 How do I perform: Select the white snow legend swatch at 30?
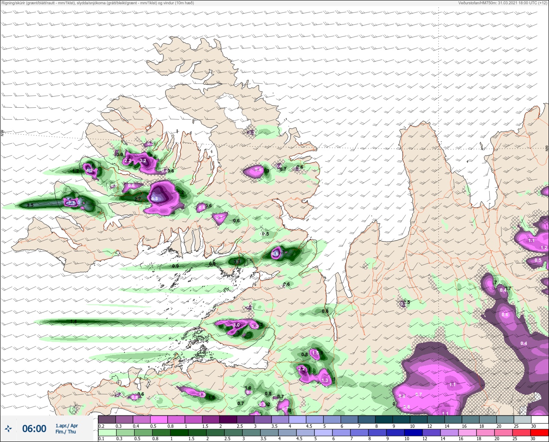click(540, 419)
